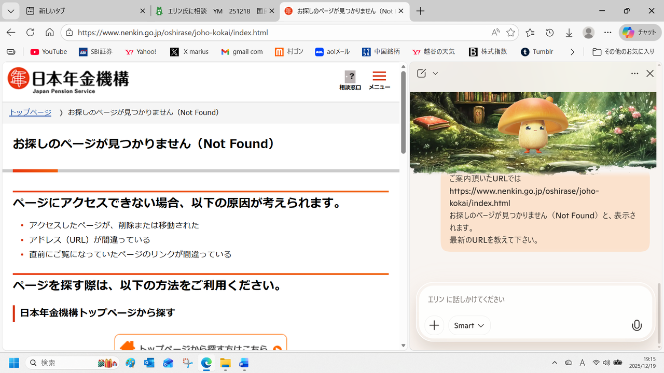
Task: Add an attachment with the plus button
Action: tap(434, 325)
